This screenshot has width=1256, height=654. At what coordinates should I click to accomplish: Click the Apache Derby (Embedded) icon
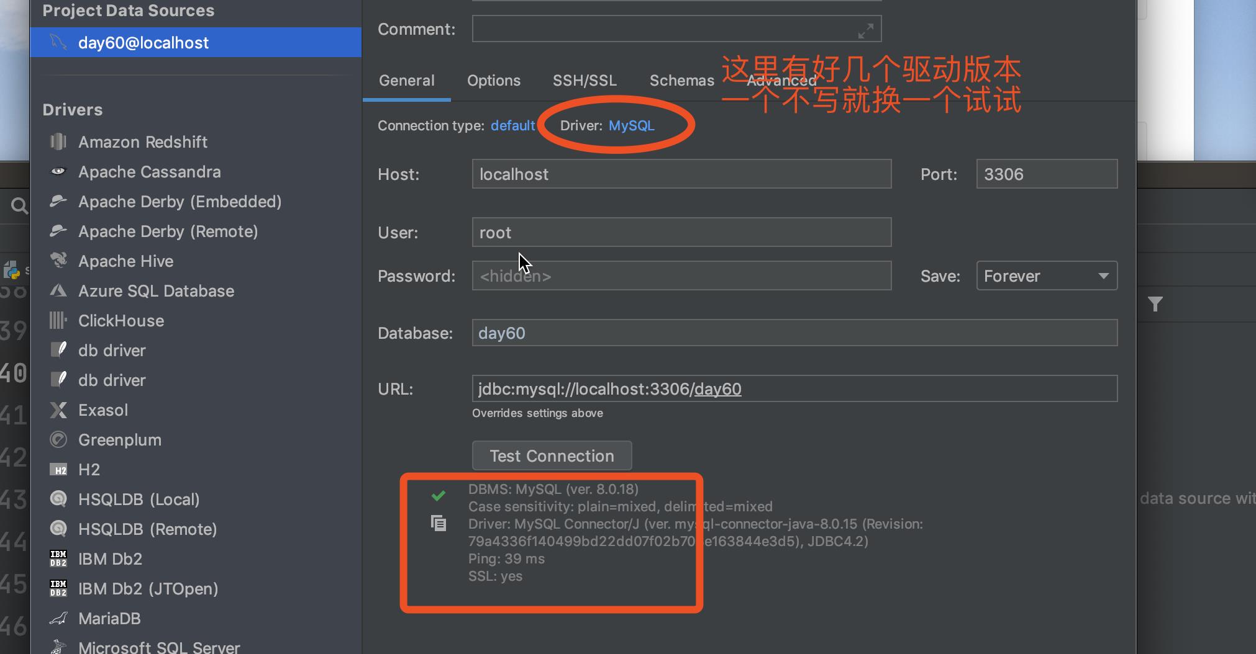click(x=58, y=202)
